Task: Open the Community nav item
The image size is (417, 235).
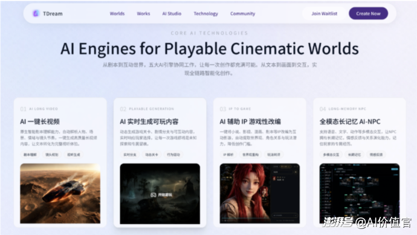Action: click(242, 13)
